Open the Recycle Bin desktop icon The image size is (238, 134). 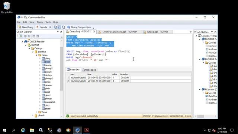coord(7,7)
